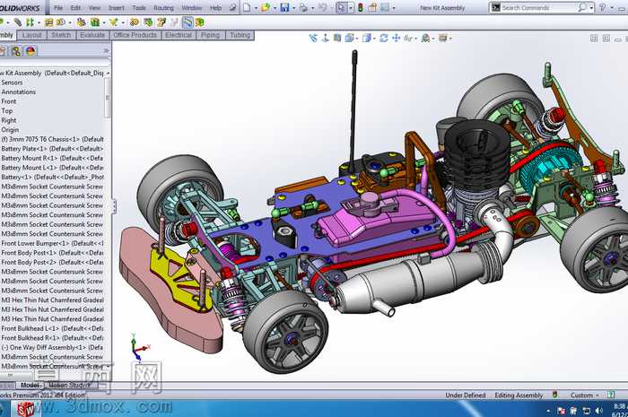The width and height of the screenshot is (628, 417).
Task: Open the Save dropdown arrow
Action: coord(293,8)
